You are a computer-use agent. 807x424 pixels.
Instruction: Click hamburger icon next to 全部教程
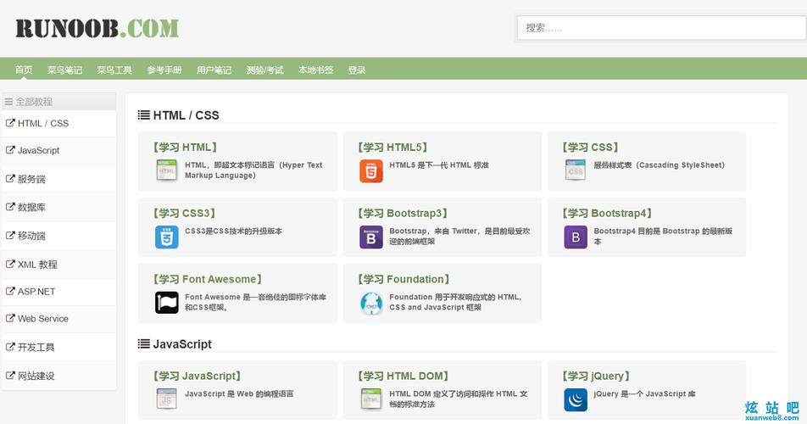8,102
